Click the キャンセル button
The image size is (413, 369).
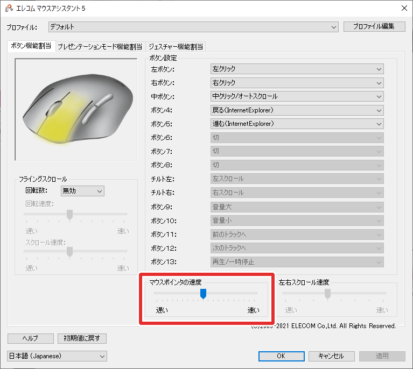point(331,356)
